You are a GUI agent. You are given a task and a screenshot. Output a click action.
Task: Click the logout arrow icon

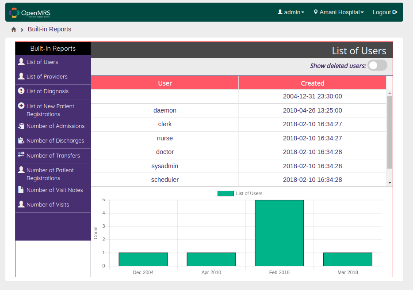(395, 12)
